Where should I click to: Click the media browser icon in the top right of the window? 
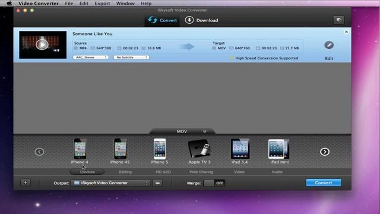tap(338, 20)
